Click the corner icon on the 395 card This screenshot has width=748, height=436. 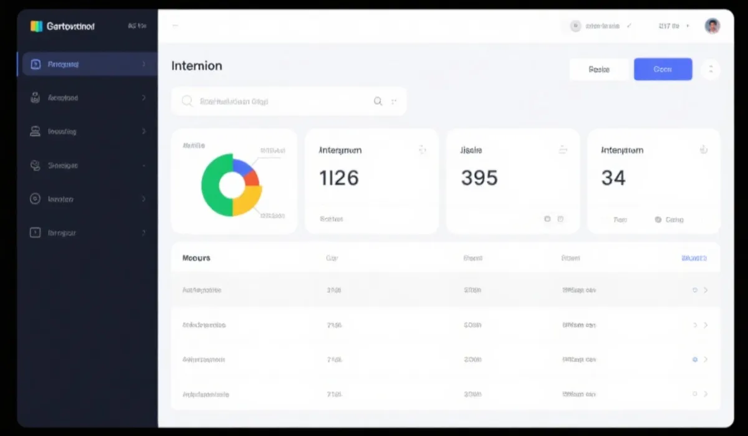click(563, 149)
